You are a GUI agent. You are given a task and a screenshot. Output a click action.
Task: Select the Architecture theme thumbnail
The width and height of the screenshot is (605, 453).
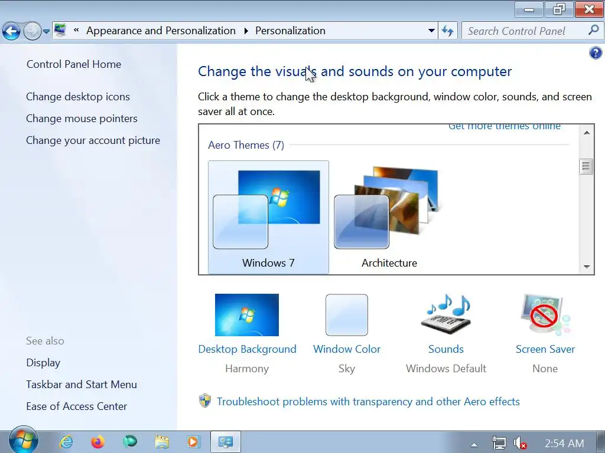click(x=389, y=217)
